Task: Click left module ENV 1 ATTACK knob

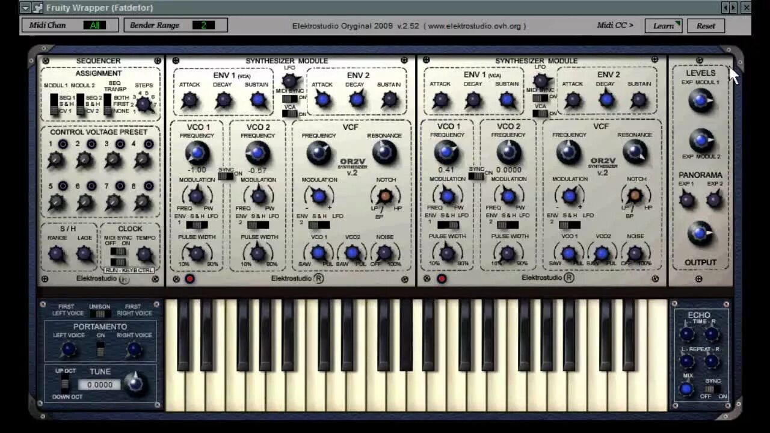Action: pos(189,100)
